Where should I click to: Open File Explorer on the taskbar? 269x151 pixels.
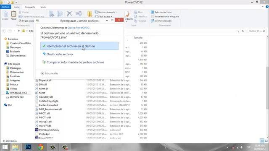point(16,147)
